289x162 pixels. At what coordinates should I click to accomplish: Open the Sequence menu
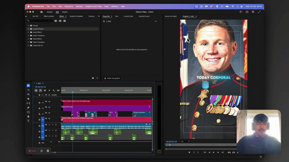(69, 6)
